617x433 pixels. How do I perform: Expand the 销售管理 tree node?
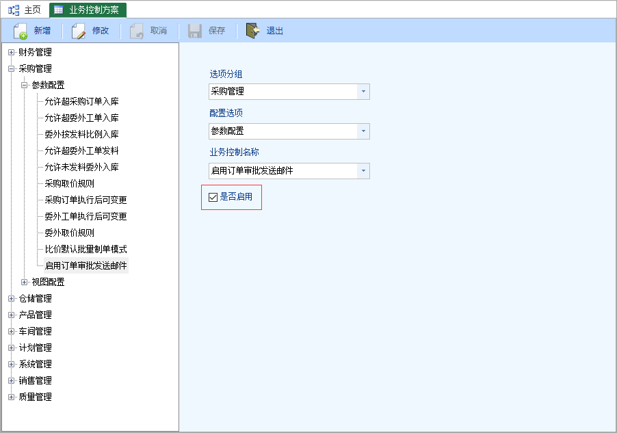tap(12, 380)
